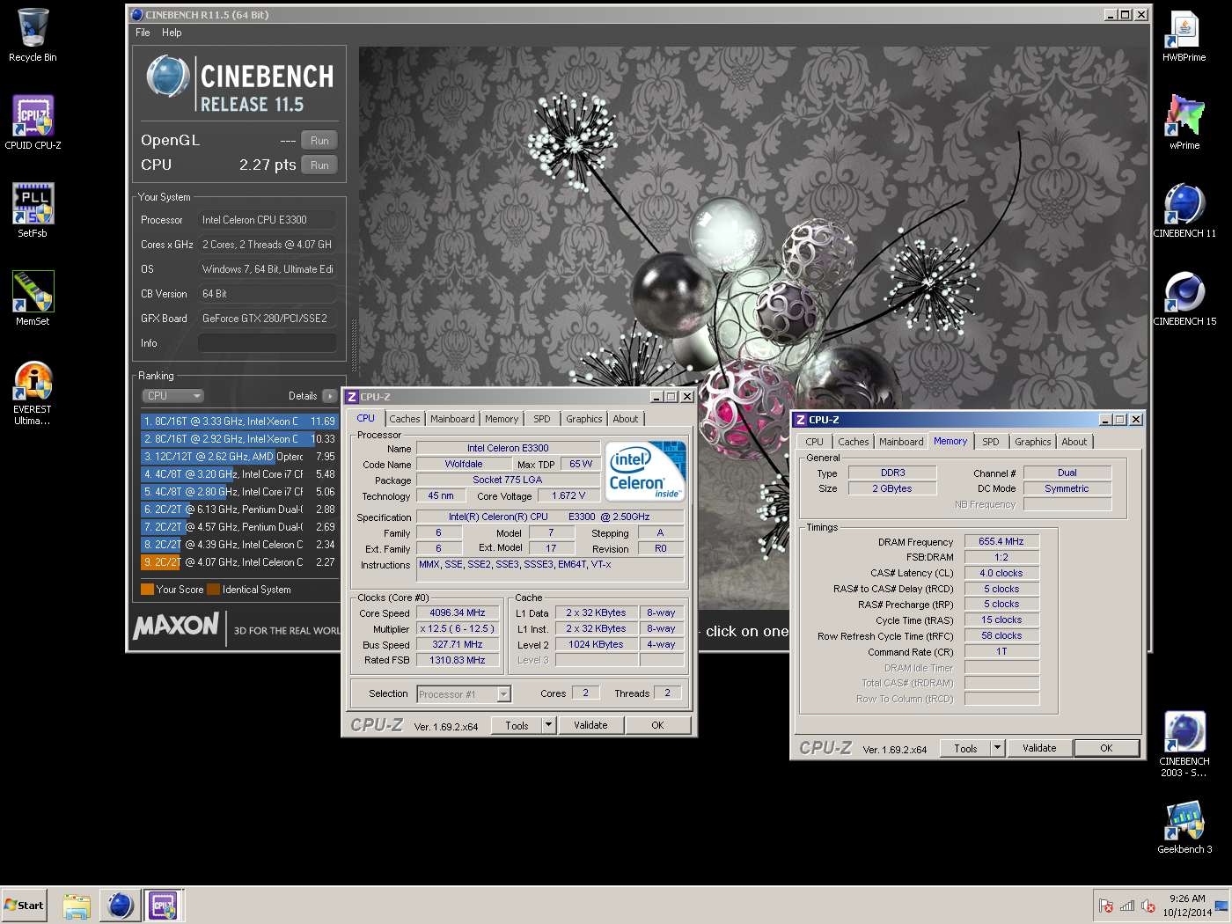
Task: Open Graphics tab in Memory CPU-Z window
Action: [x=1033, y=442]
